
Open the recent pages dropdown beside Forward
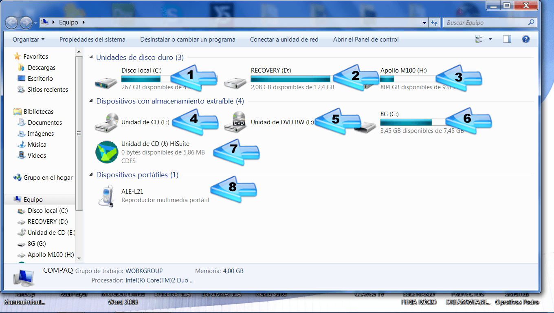[36, 22]
